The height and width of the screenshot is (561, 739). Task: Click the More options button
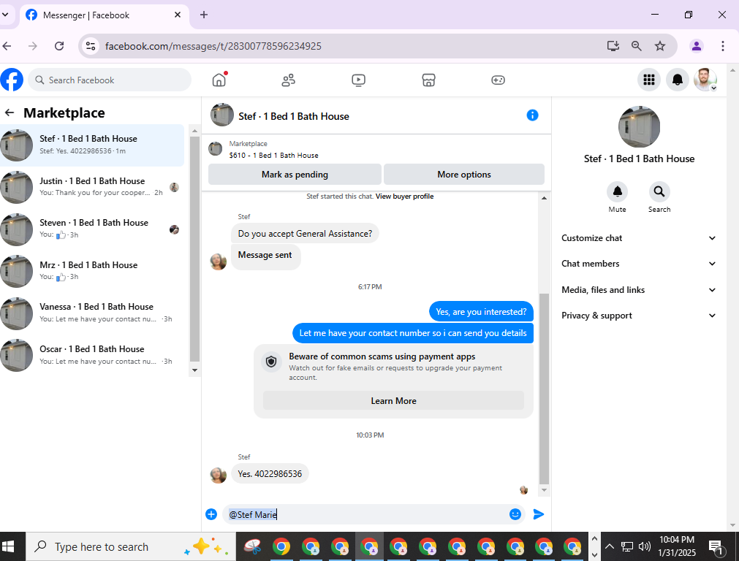point(464,175)
